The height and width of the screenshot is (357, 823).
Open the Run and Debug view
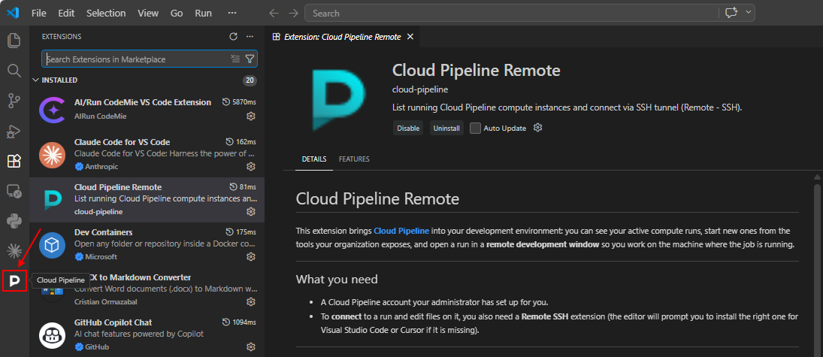pyautogui.click(x=14, y=132)
